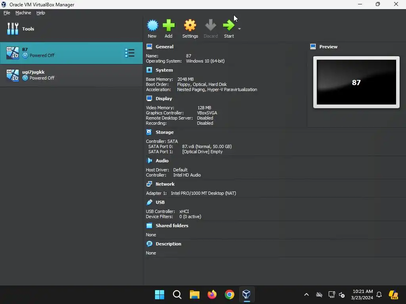Image resolution: width=406 pixels, height=304 pixels.
Task: Click the Network section icon
Action: tap(149, 184)
